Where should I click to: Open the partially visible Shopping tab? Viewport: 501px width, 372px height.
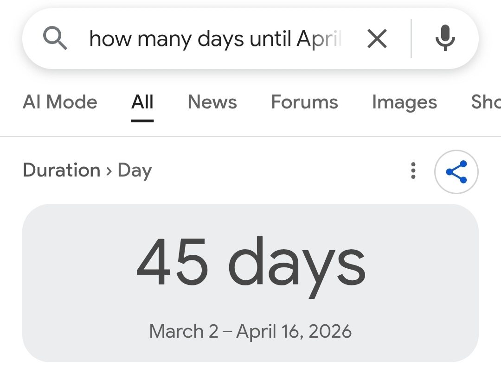click(x=486, y=102)
